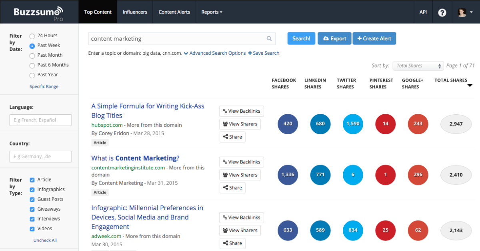Switch to the Influencers tab
The width and height of the screenshot is (480, 251).
(x=135, y=12)
